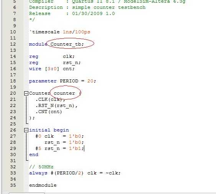Click ~clk; on line 33

click(113, 173)
